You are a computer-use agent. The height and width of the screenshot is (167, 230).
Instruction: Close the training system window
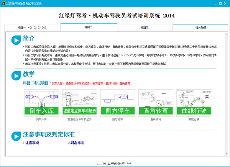pyautogui.click(x=225, y=3)
